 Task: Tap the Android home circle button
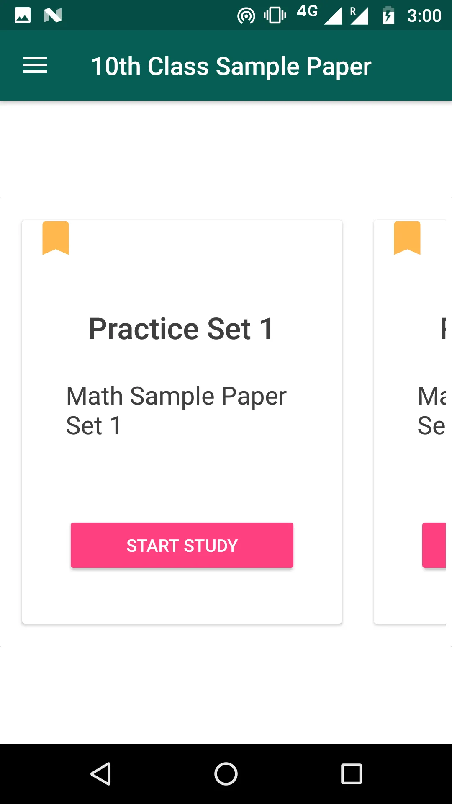[x=226, y=773]
